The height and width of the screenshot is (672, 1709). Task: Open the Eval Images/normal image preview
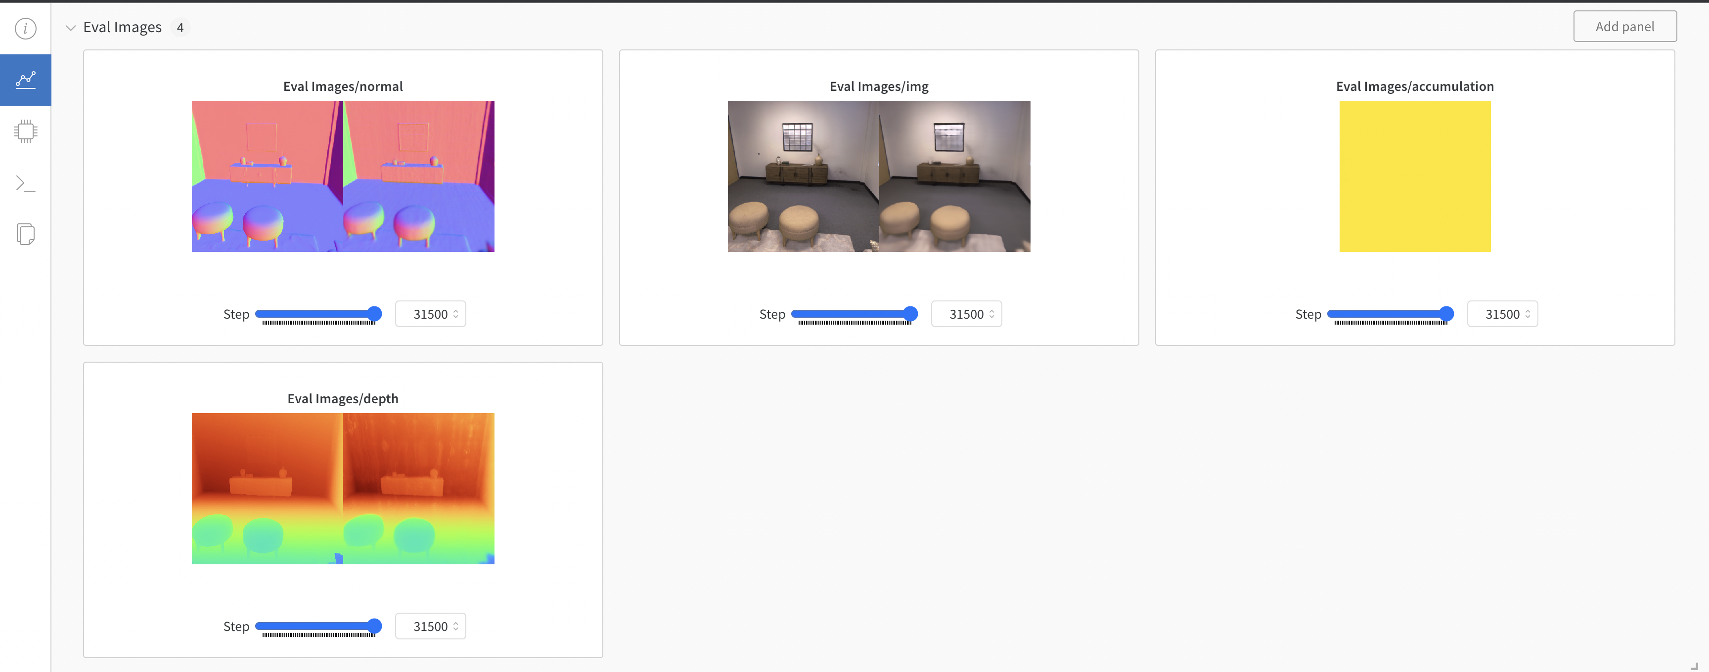tap(342, 176)
